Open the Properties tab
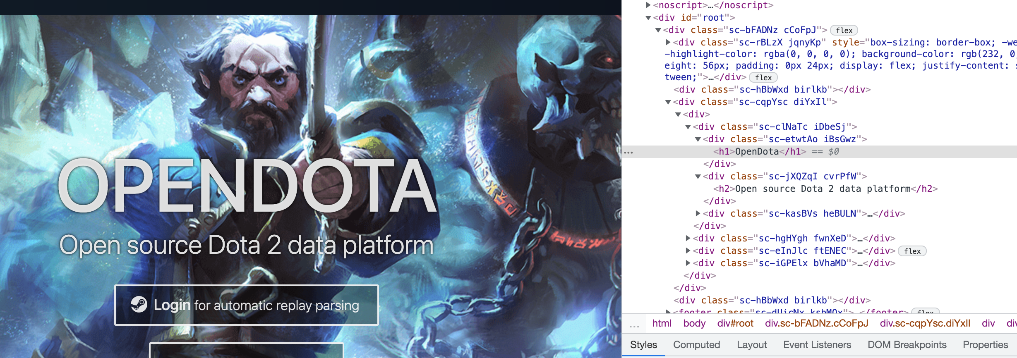 [x=985, y=345]
